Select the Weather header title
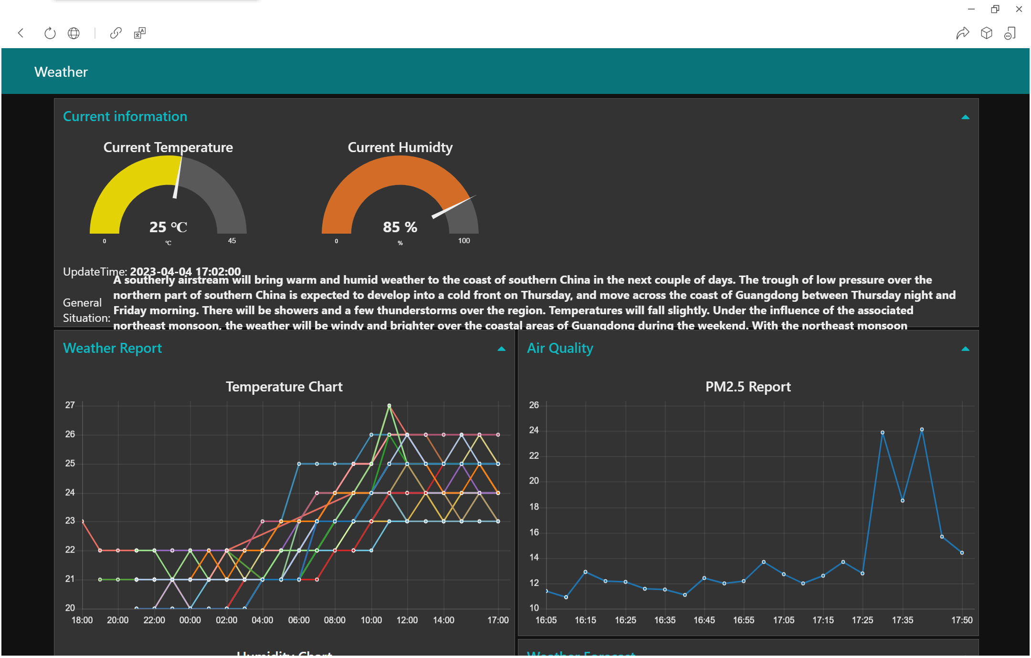Image resolution: width=1031 pixels, height=658 pixels. click(61, 71)
